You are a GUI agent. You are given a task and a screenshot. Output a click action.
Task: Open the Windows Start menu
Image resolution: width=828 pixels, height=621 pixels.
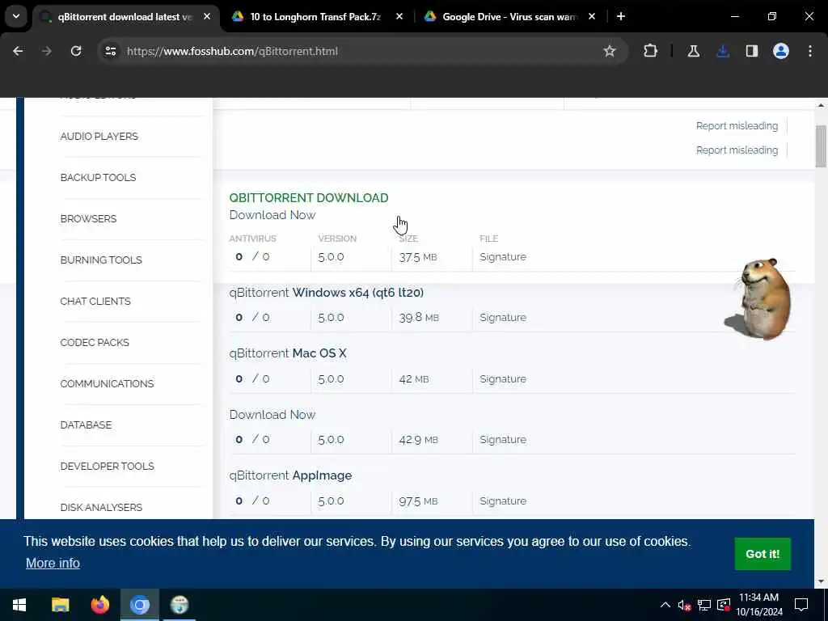pos(19,605)
